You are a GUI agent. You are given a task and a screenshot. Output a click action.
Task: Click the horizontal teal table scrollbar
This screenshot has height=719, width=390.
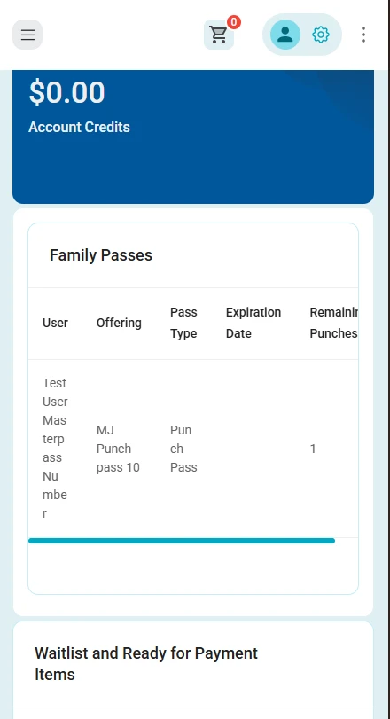182,541
